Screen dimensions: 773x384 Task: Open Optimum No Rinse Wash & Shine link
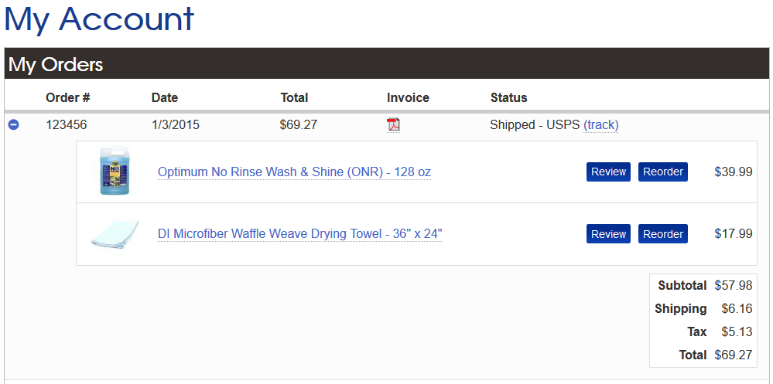[x=294, y=172]
